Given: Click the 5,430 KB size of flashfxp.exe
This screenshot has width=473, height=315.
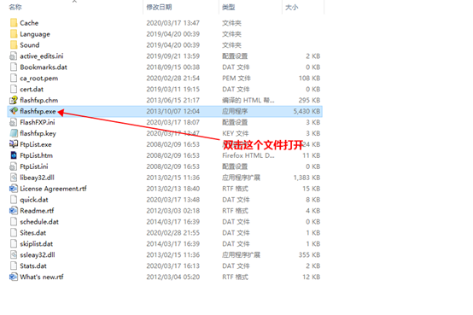Looking at the screenshot, I should [x=307, y=111].
